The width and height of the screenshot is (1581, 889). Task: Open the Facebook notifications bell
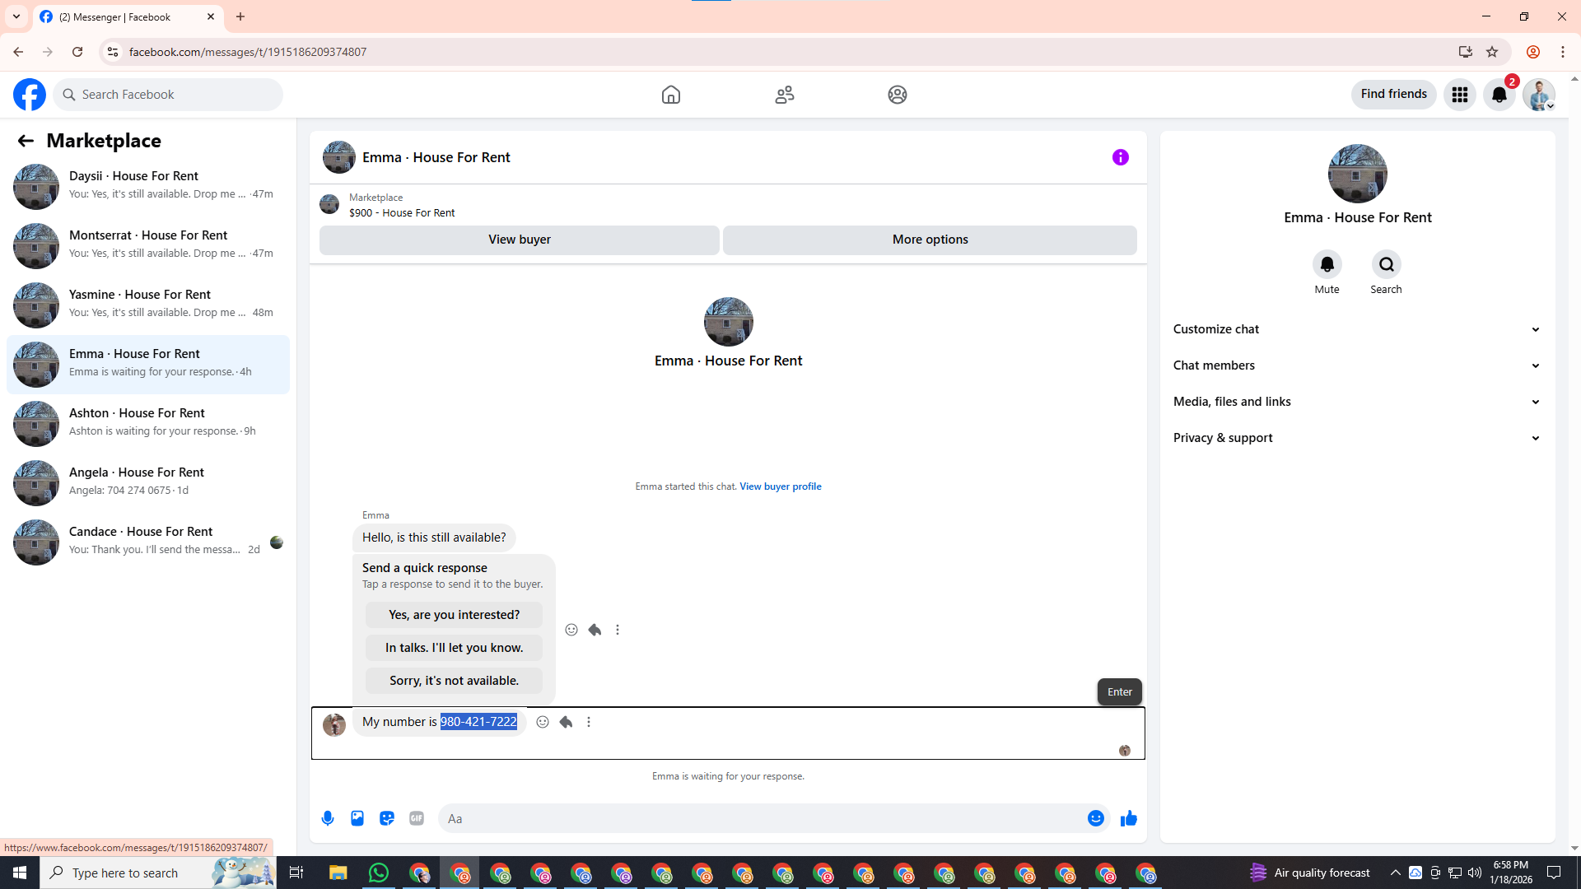click(1499, 95)
